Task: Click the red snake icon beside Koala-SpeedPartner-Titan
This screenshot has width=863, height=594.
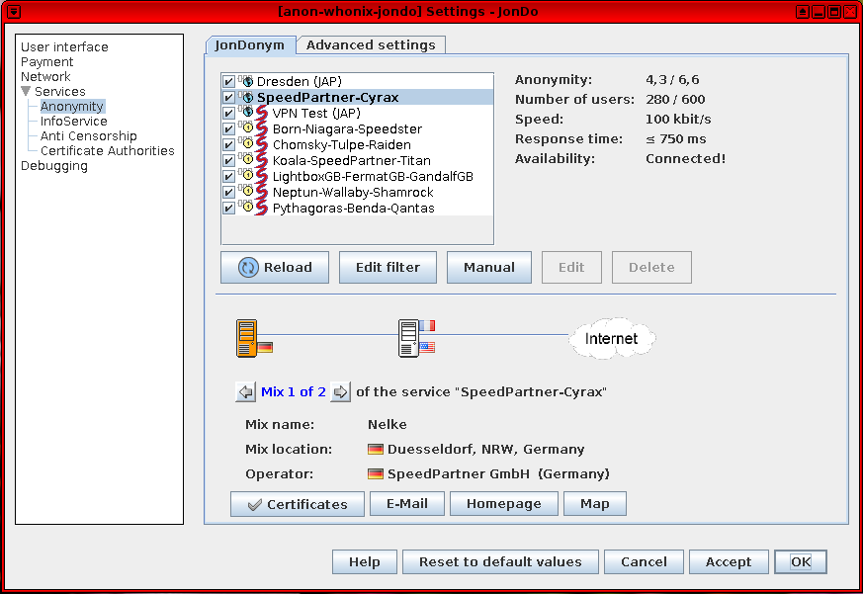Action: (261, 160)
